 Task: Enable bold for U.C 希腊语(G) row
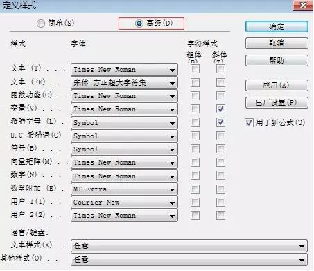[195, 135]
